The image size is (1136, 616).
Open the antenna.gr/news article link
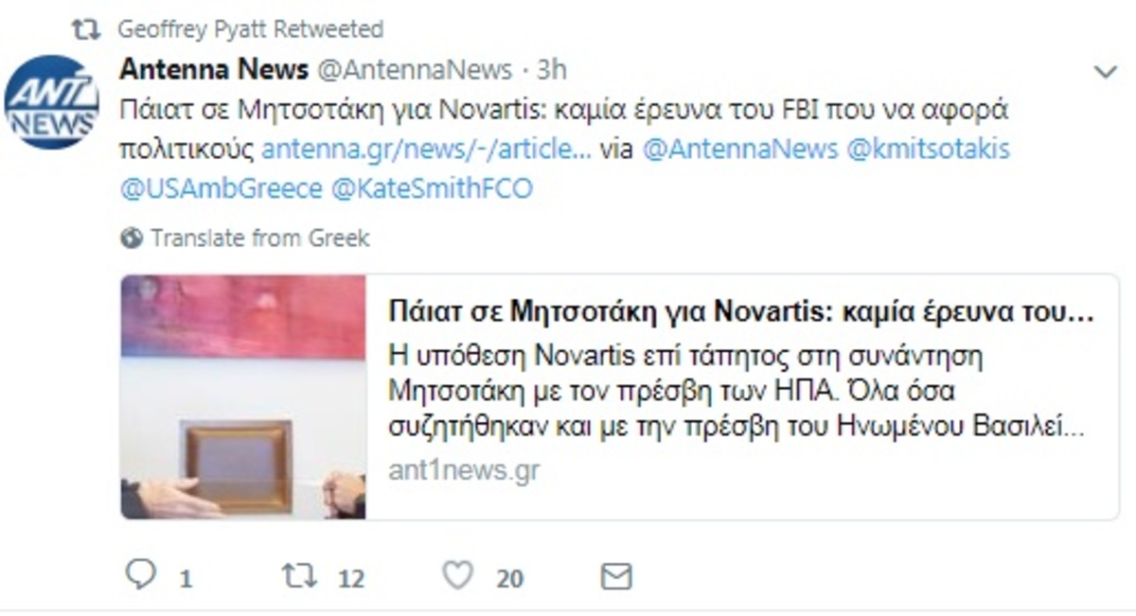click(x=427, y=150)
